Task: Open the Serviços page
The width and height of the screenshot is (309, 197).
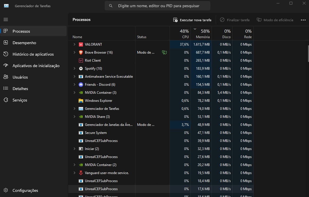Action: click(x=34, y=100)
